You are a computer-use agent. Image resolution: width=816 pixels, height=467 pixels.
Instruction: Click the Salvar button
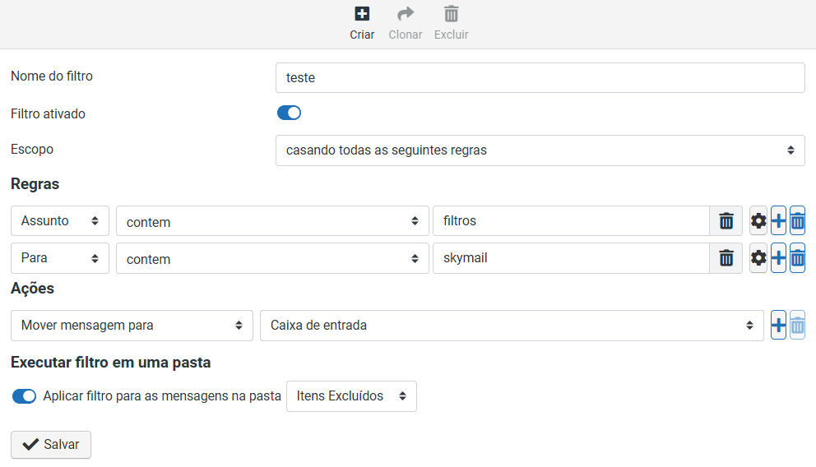coord(51,445)
